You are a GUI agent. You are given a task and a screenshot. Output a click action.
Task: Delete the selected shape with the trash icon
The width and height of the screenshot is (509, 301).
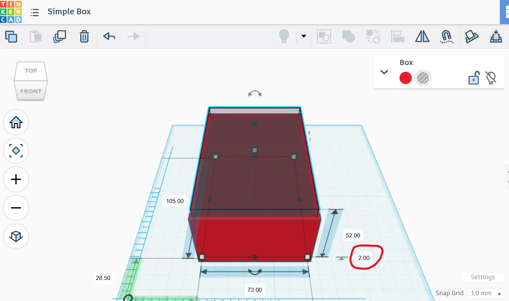pos(84,36)
